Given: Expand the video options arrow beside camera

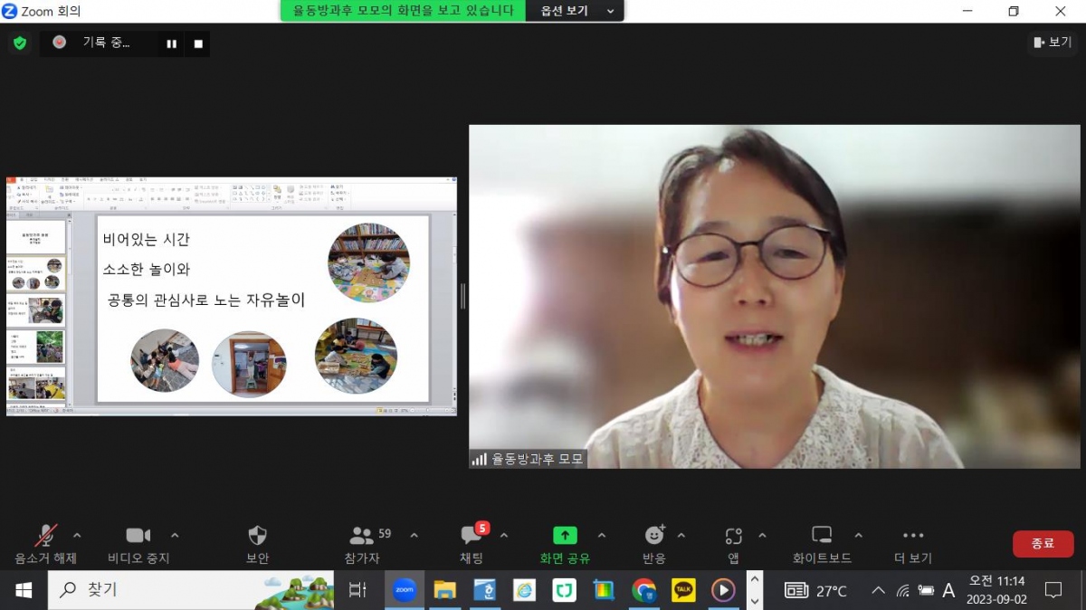Looking at the screenshot, I should pyautogui.click(x=175, y=535).
